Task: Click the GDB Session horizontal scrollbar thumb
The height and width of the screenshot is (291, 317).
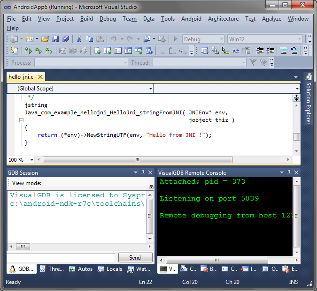Action: (x=23, y=246)
